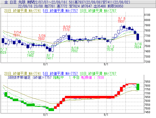The image size is (156, 118).
Task: Click the 8/1 date label under upper chart
Action: [x=45, y=64]
